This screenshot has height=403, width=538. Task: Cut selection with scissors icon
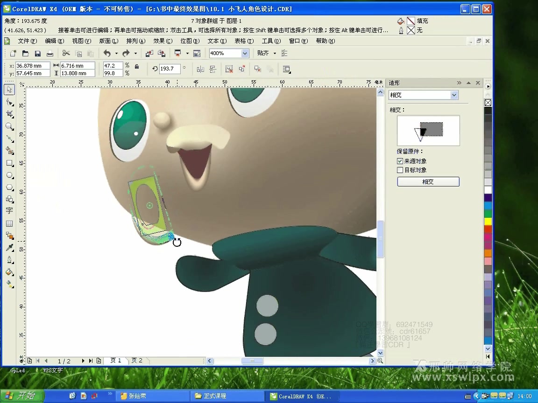pyautogui.click(x=66, y=53)
